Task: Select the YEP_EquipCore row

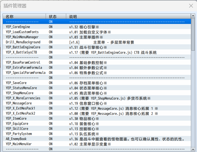Action: click(x=97, y=123)
